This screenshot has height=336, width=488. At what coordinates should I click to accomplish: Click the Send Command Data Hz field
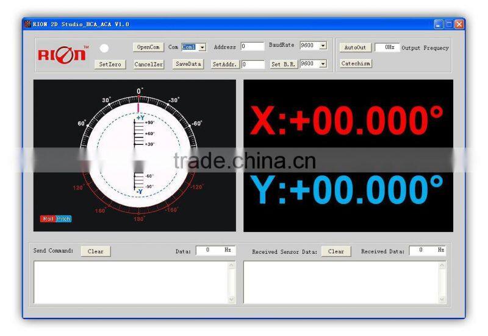215,250
